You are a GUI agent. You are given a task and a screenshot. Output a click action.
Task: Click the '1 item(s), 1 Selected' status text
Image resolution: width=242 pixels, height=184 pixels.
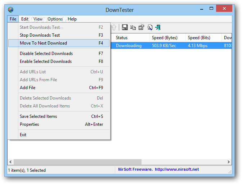27,170
